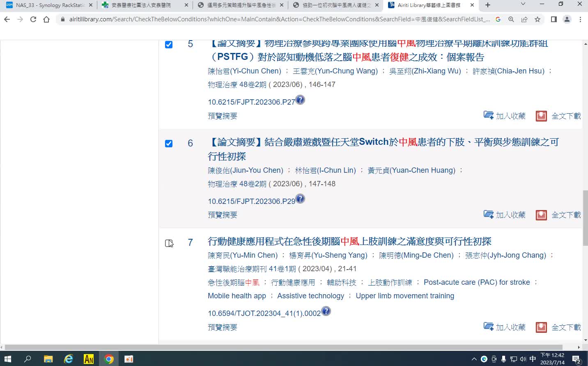588x366 pixels.
Task: Click the add-to-favorites icon for result 6
Action: (x=489, y=214)
